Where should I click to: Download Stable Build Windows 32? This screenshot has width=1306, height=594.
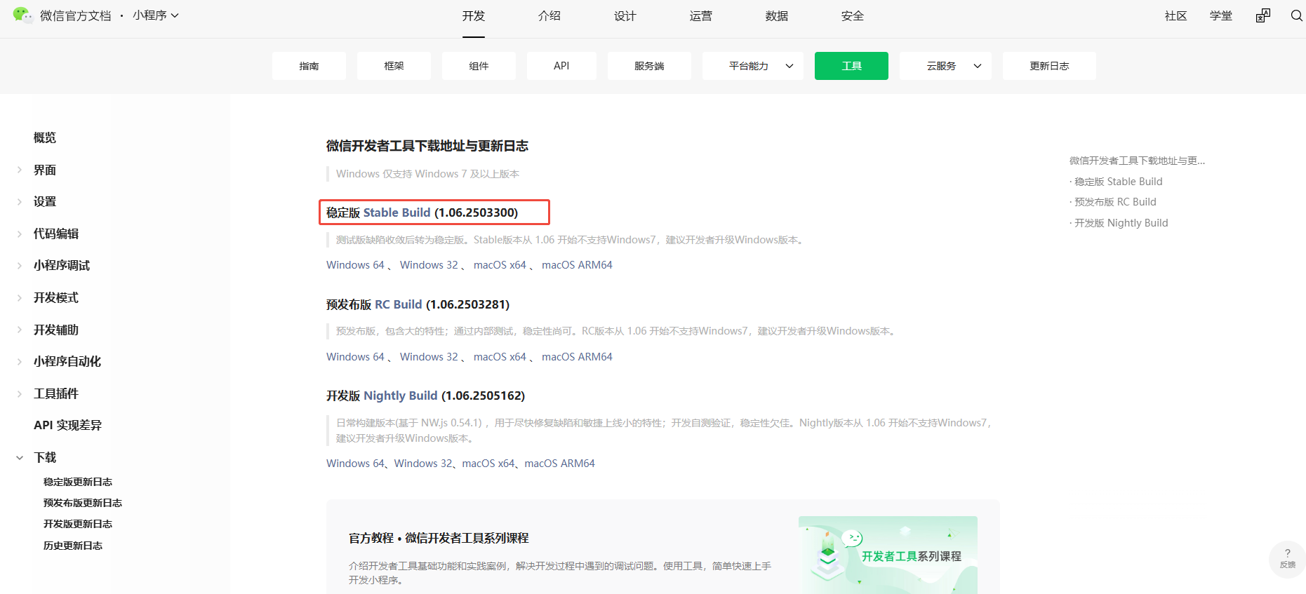(x=429, y=265)
